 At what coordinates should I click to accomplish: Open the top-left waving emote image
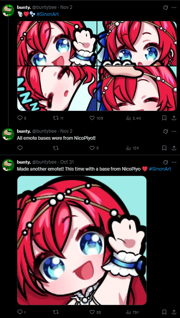[57, 44]
